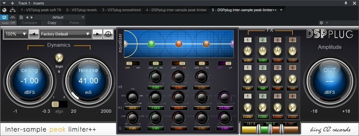
Task: Click the purple 21.75K frequency knob
Action: [225, 98]
